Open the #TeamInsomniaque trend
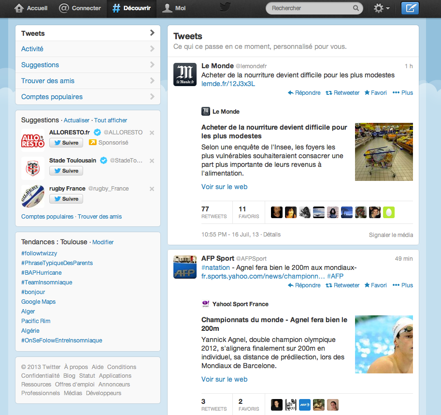This screenshot has height=415, width=441. 47,282
